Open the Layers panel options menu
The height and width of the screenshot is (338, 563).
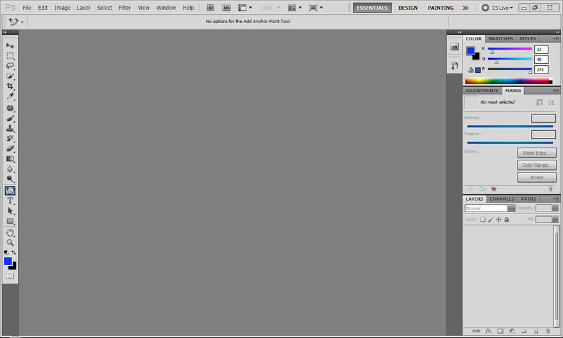[556, 199]
